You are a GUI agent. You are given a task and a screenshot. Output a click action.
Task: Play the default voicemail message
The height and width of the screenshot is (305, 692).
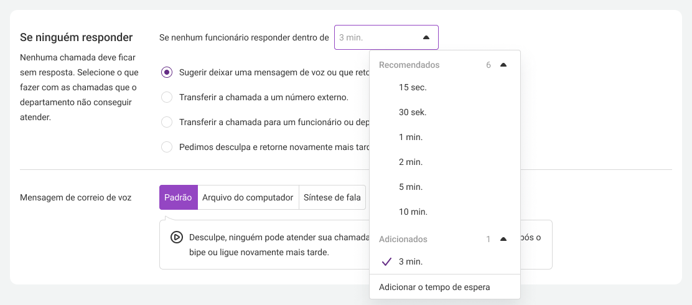click(x=176, y=238)
